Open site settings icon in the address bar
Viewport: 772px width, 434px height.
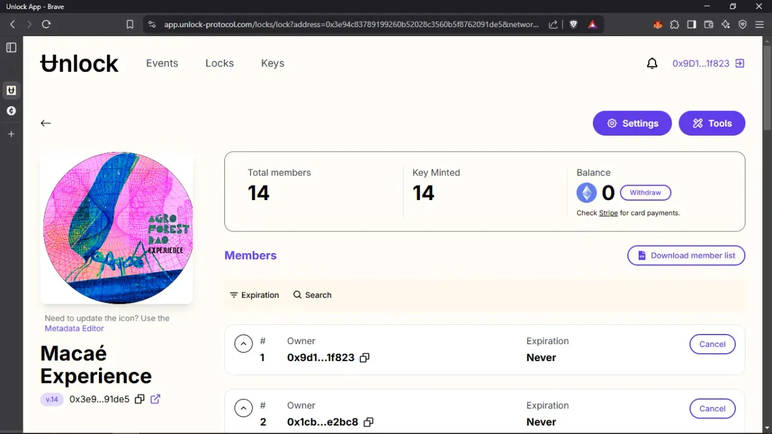tap(152, 24)
